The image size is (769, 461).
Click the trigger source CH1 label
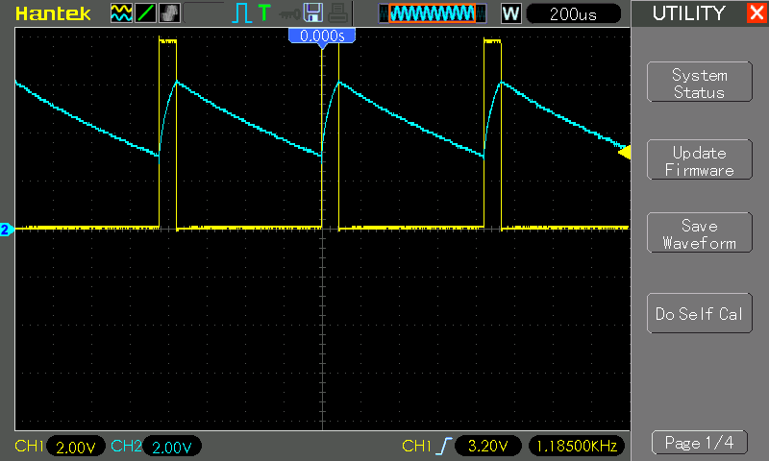[x=416, y=446]
